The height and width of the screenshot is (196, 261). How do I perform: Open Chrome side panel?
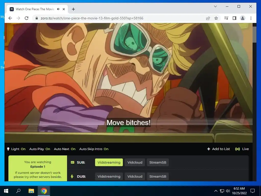234,18
